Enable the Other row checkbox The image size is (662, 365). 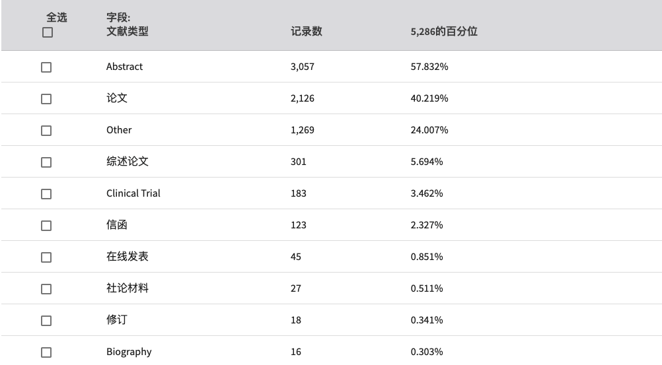[46, 131]
